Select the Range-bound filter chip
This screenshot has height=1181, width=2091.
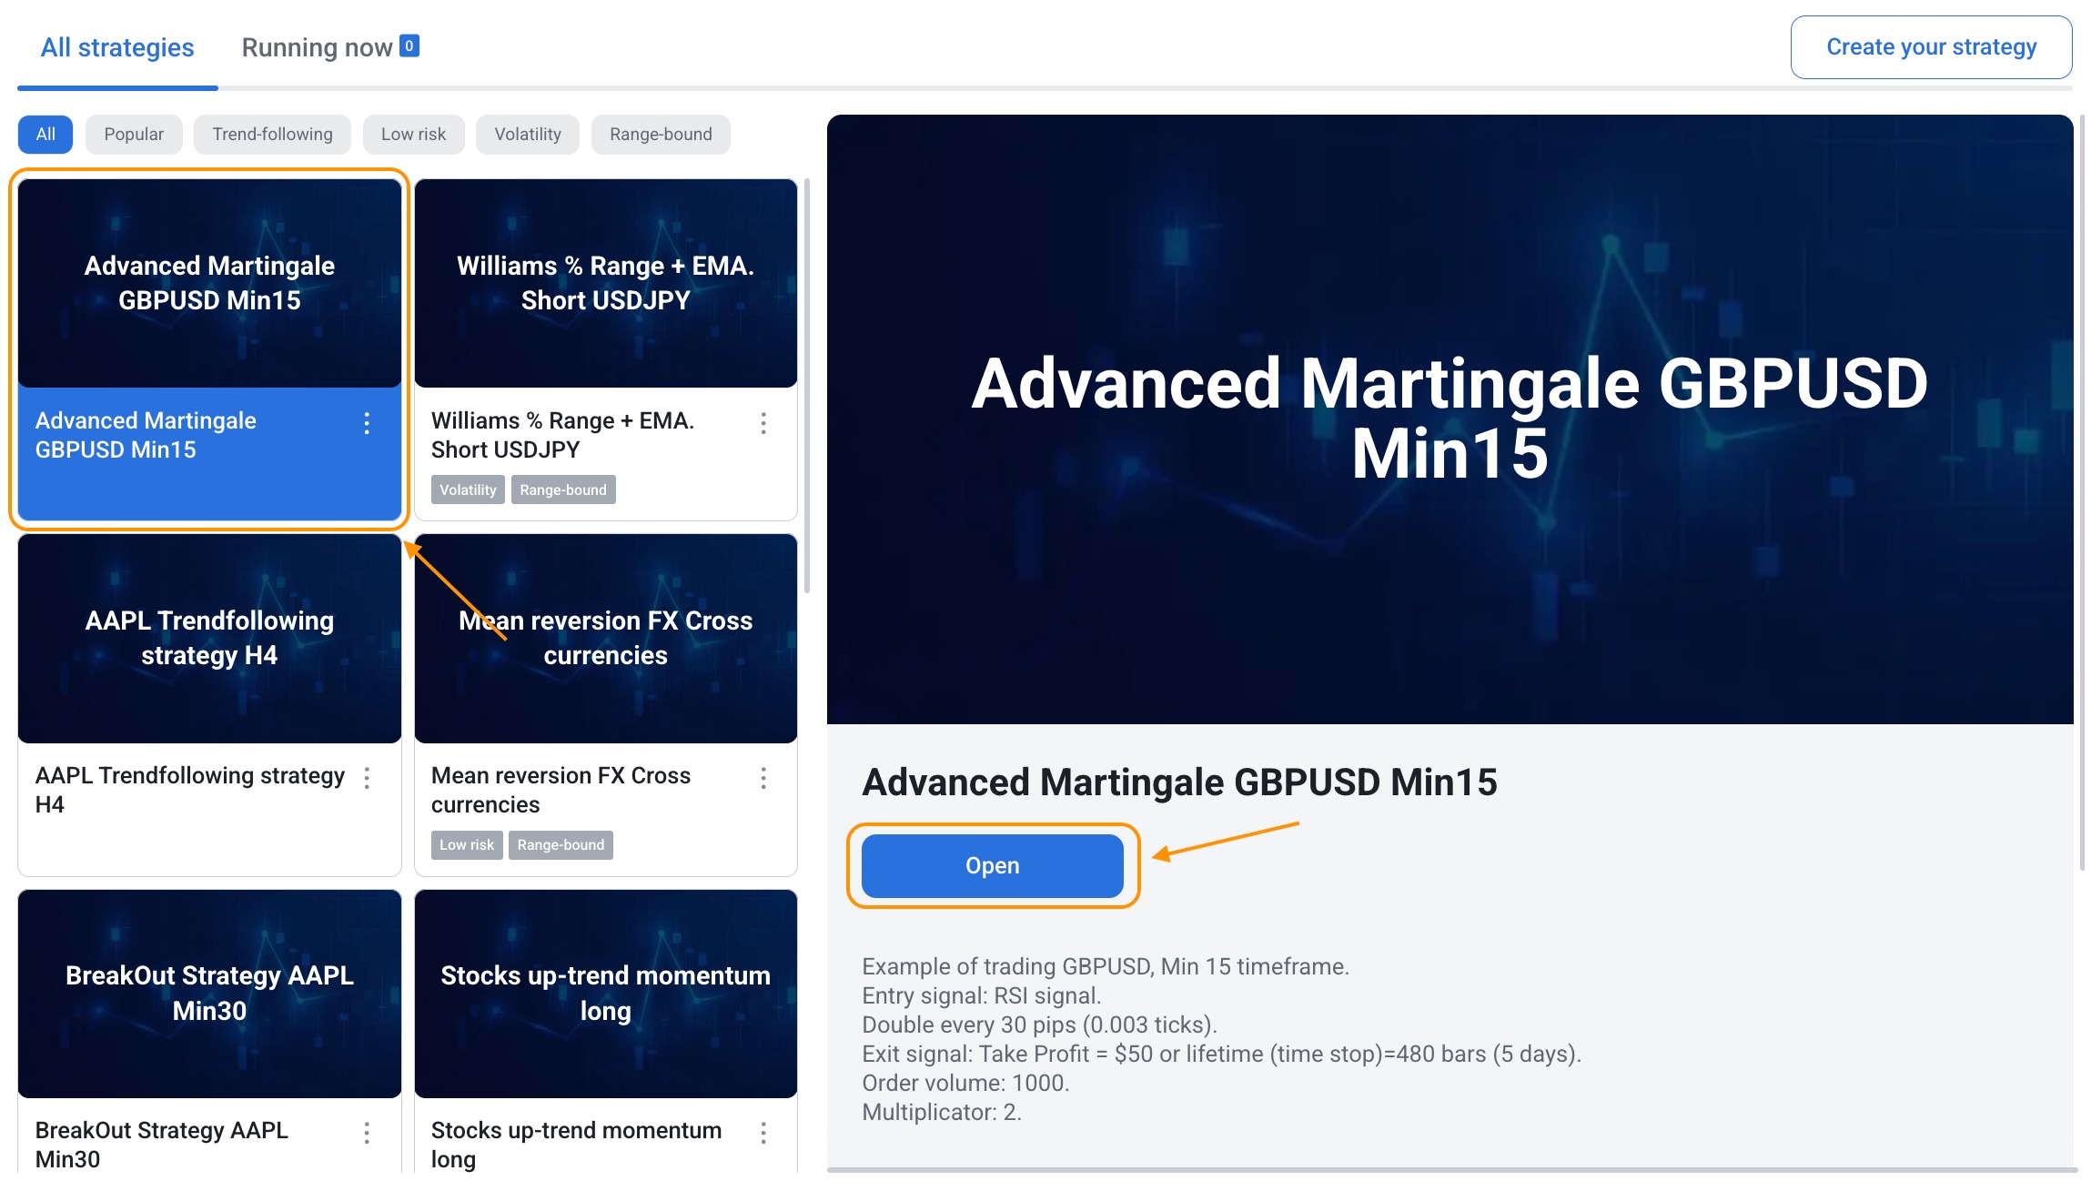pos(661,135)
